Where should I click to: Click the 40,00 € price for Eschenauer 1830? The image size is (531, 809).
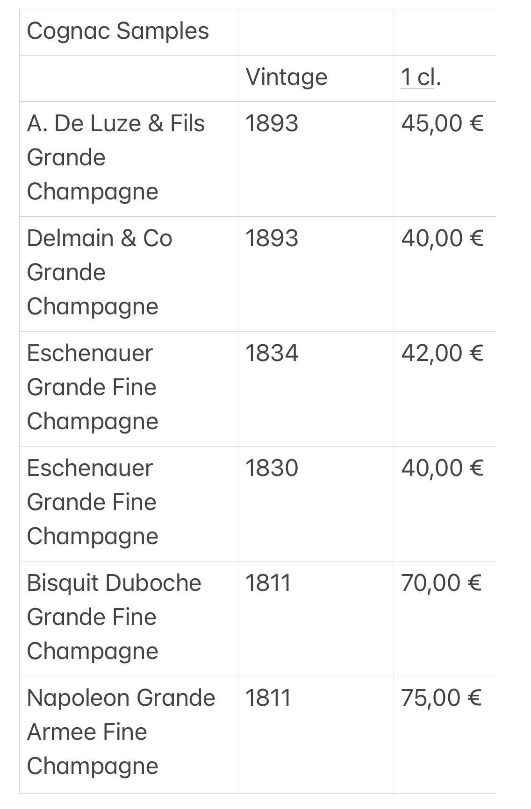(442, 469)
